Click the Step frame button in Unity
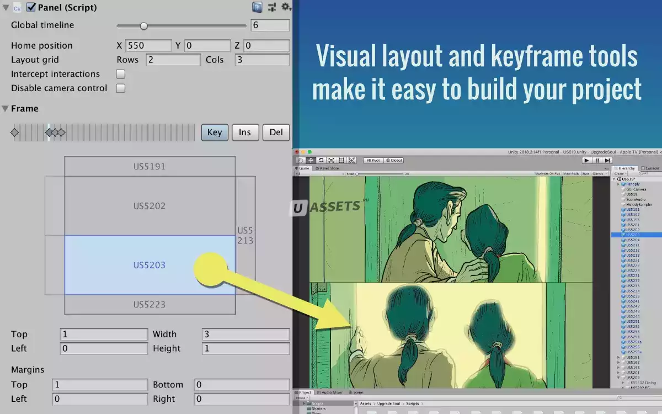662x414 pixels. click(607, 161)
